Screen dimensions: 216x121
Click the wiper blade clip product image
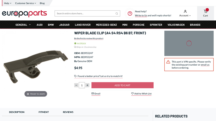tap(35, 65)
